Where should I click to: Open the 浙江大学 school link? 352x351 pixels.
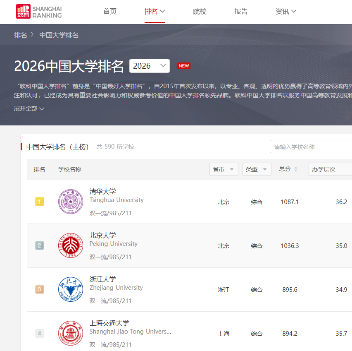click(x=102, y=279)
